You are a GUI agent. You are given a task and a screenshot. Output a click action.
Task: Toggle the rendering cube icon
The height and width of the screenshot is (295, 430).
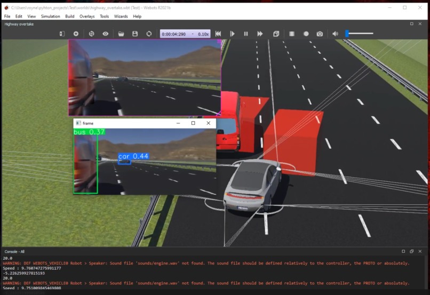276,34
